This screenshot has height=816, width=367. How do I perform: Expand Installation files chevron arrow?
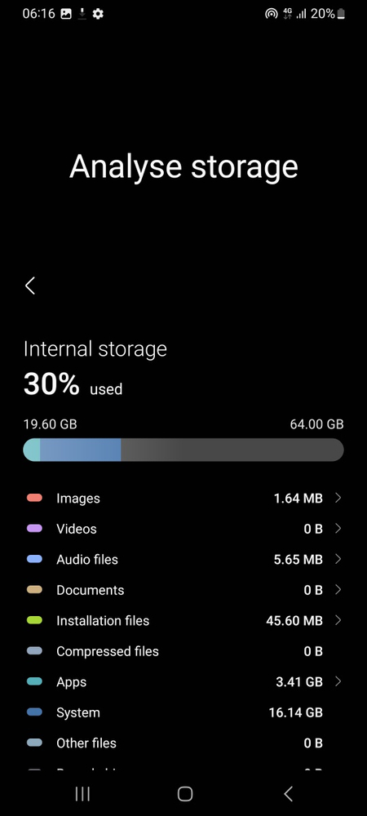(x=338, y=620)
